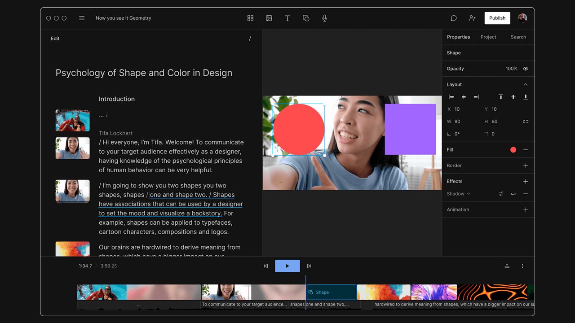Click the Publish button
This screenshot has width=575, height=323.
[497, 18]
